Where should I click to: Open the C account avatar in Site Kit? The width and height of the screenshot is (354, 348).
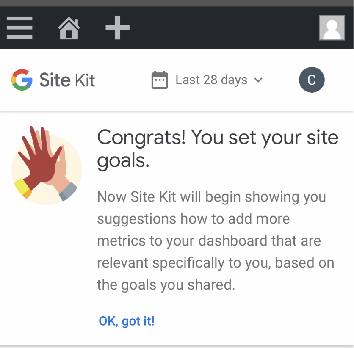click(x=312, y=80)
